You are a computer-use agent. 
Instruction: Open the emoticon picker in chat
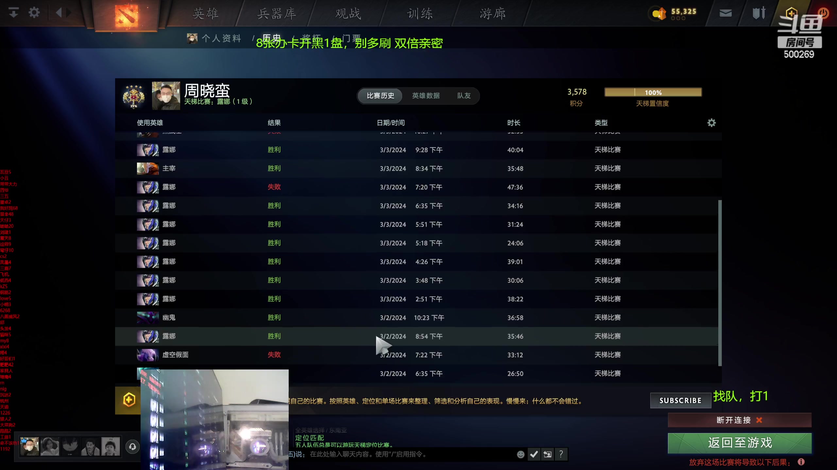(x=521, y=454)
